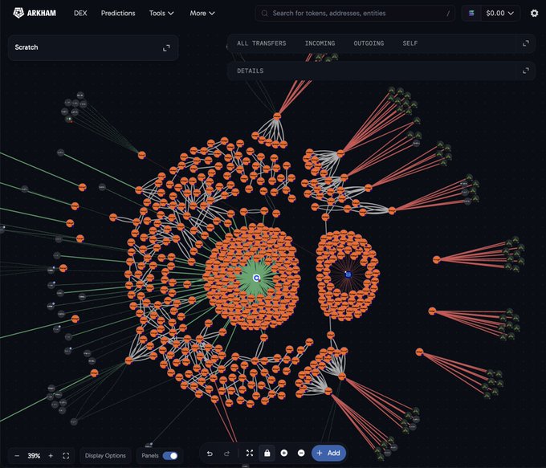This screenshot has height=468, width=546.
Task: Click the Solana chain icon
Action: (x=471, y=13)
